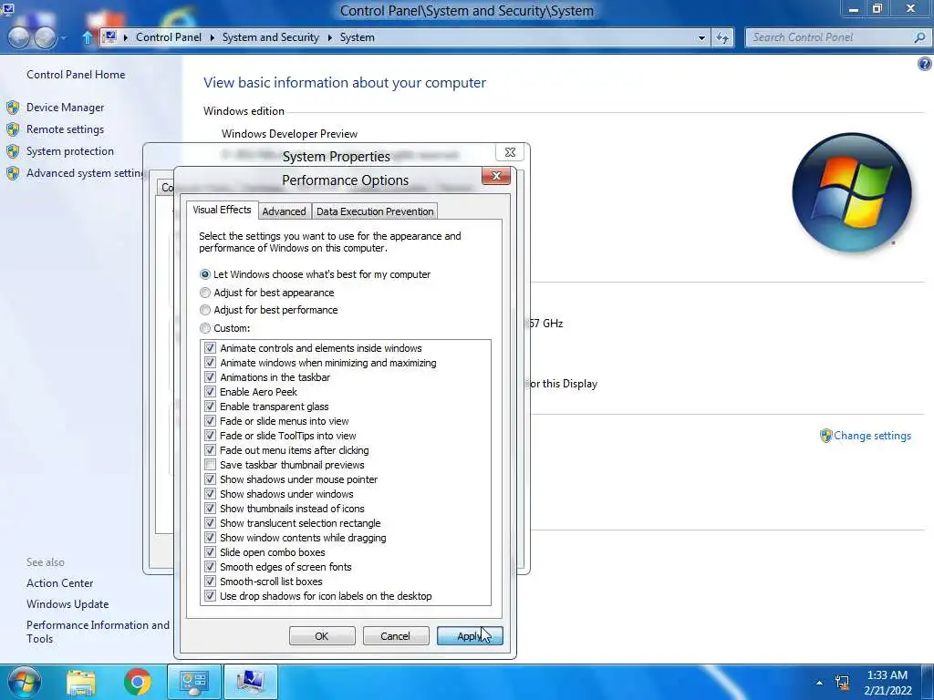Screen dimensions: 934x700
Task: Click the Change settings shield icon
Action: coord(825,436)
